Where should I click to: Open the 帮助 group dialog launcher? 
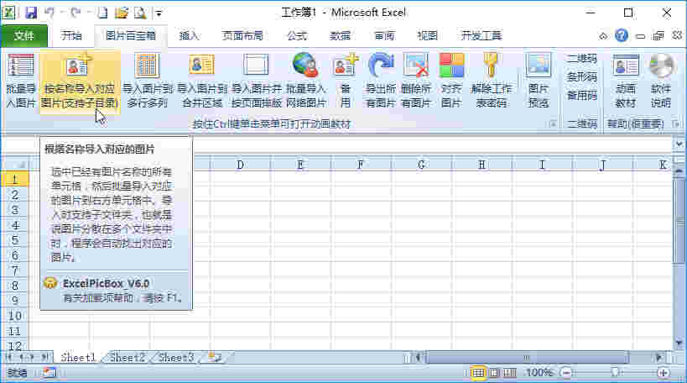pyautogui.click(x=676, y=124)
